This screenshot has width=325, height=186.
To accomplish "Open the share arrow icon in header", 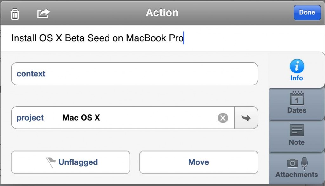I will [43, 13].
